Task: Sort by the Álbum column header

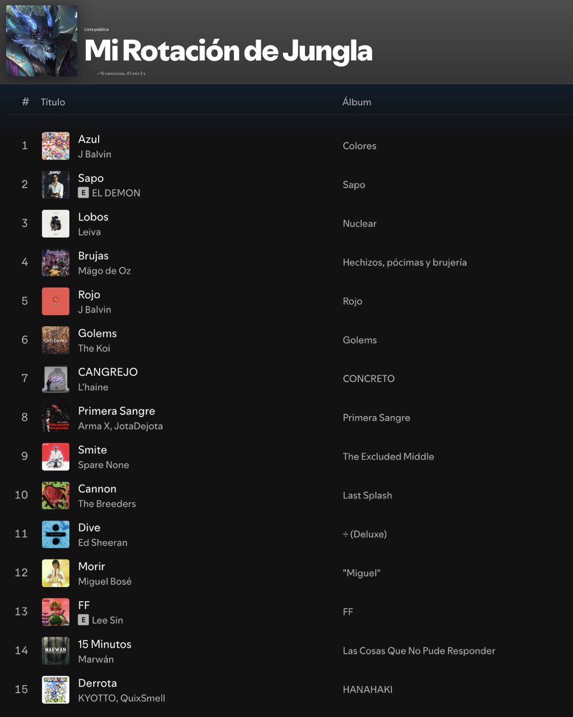Action: pyautogui.click(x=357, y=102)
